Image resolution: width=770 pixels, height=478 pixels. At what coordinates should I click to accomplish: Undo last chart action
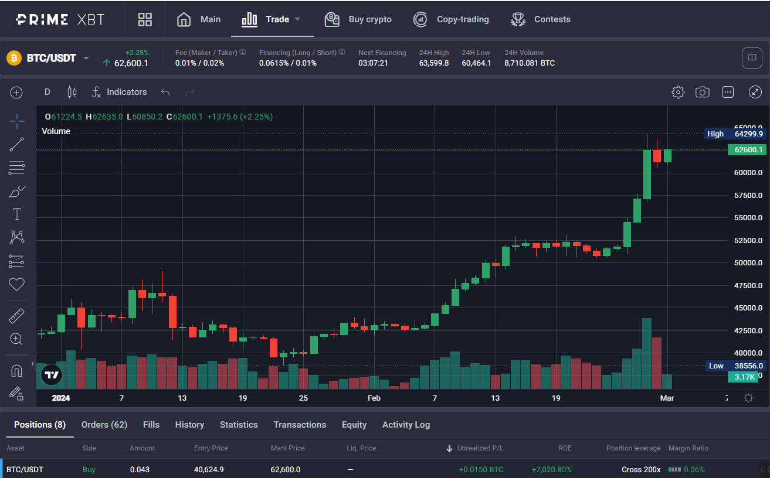point(165,92)
